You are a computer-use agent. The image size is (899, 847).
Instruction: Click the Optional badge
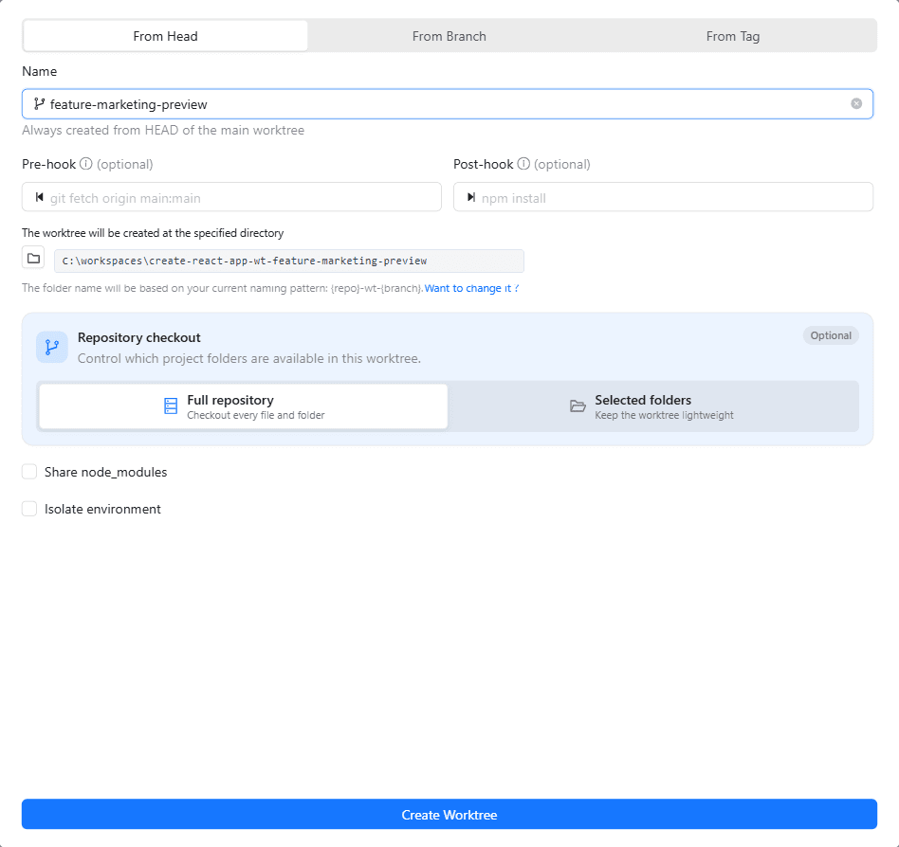[831, 335]
